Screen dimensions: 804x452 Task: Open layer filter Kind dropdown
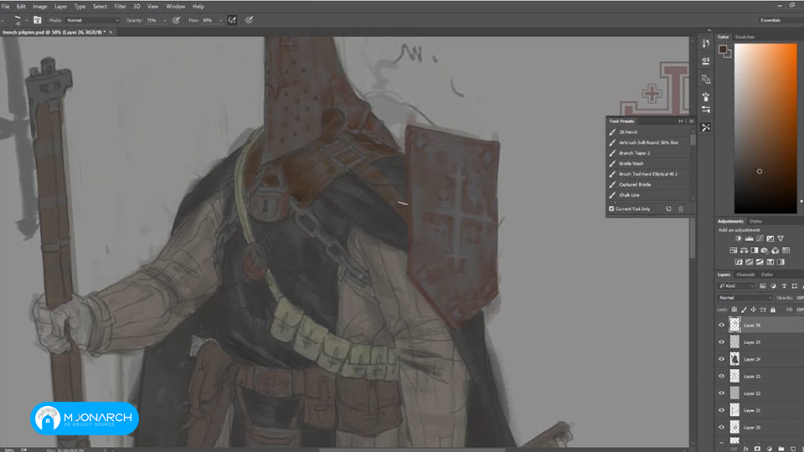(x=737, y=286)
